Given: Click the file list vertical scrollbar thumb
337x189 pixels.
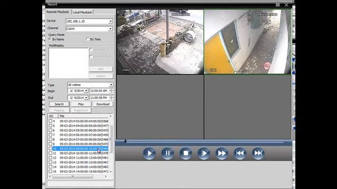Looking at the screenshot, I should [x=111, y=139].
